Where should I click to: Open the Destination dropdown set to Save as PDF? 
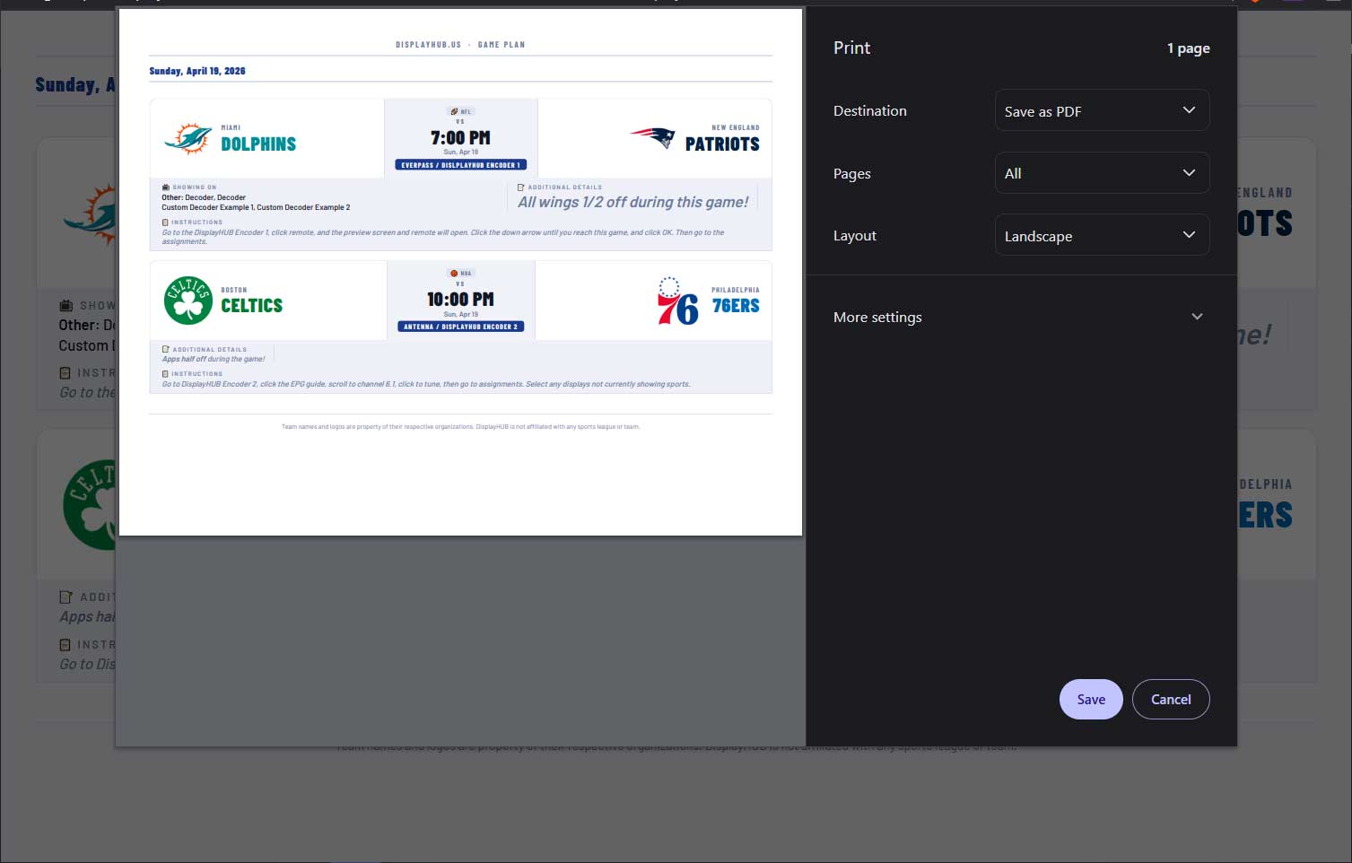pyautogui.click(x=1102, y=110)
